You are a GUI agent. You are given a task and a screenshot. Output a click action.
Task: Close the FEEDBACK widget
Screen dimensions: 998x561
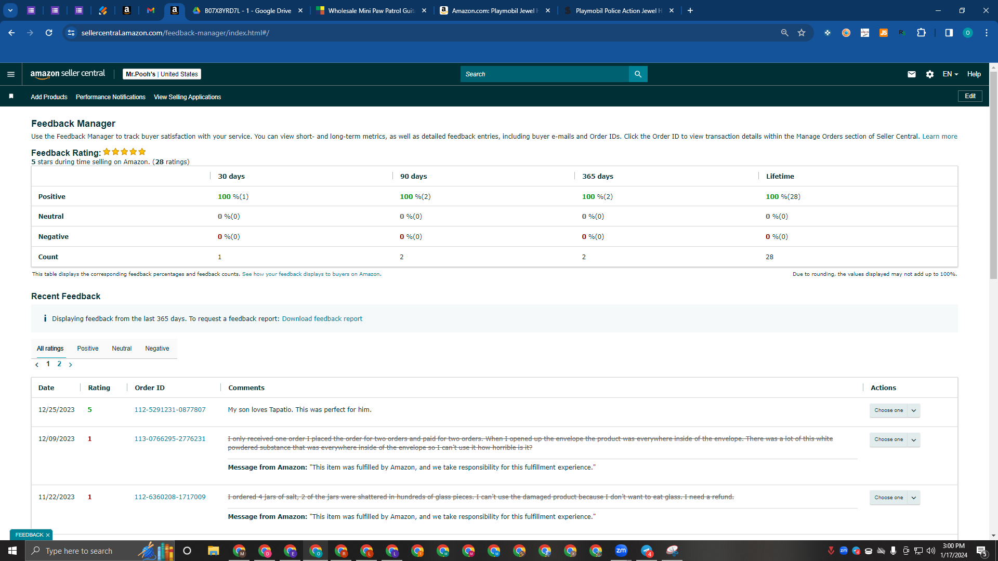click(x=48, y=535)
